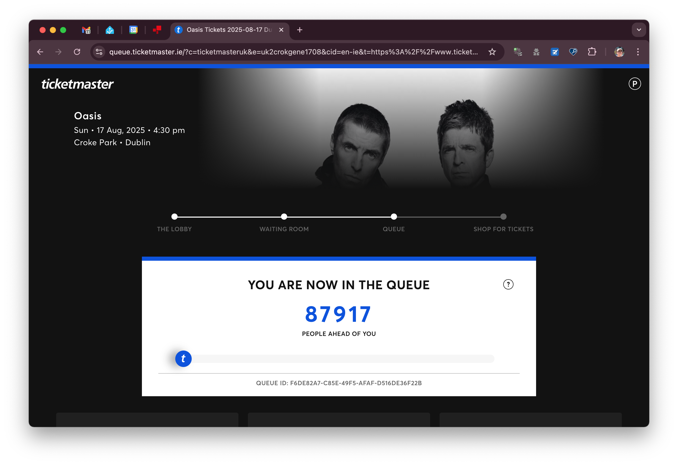Click The Lobby step marker
The height and width of the screenshot is (465, 678).
(175, 216)
